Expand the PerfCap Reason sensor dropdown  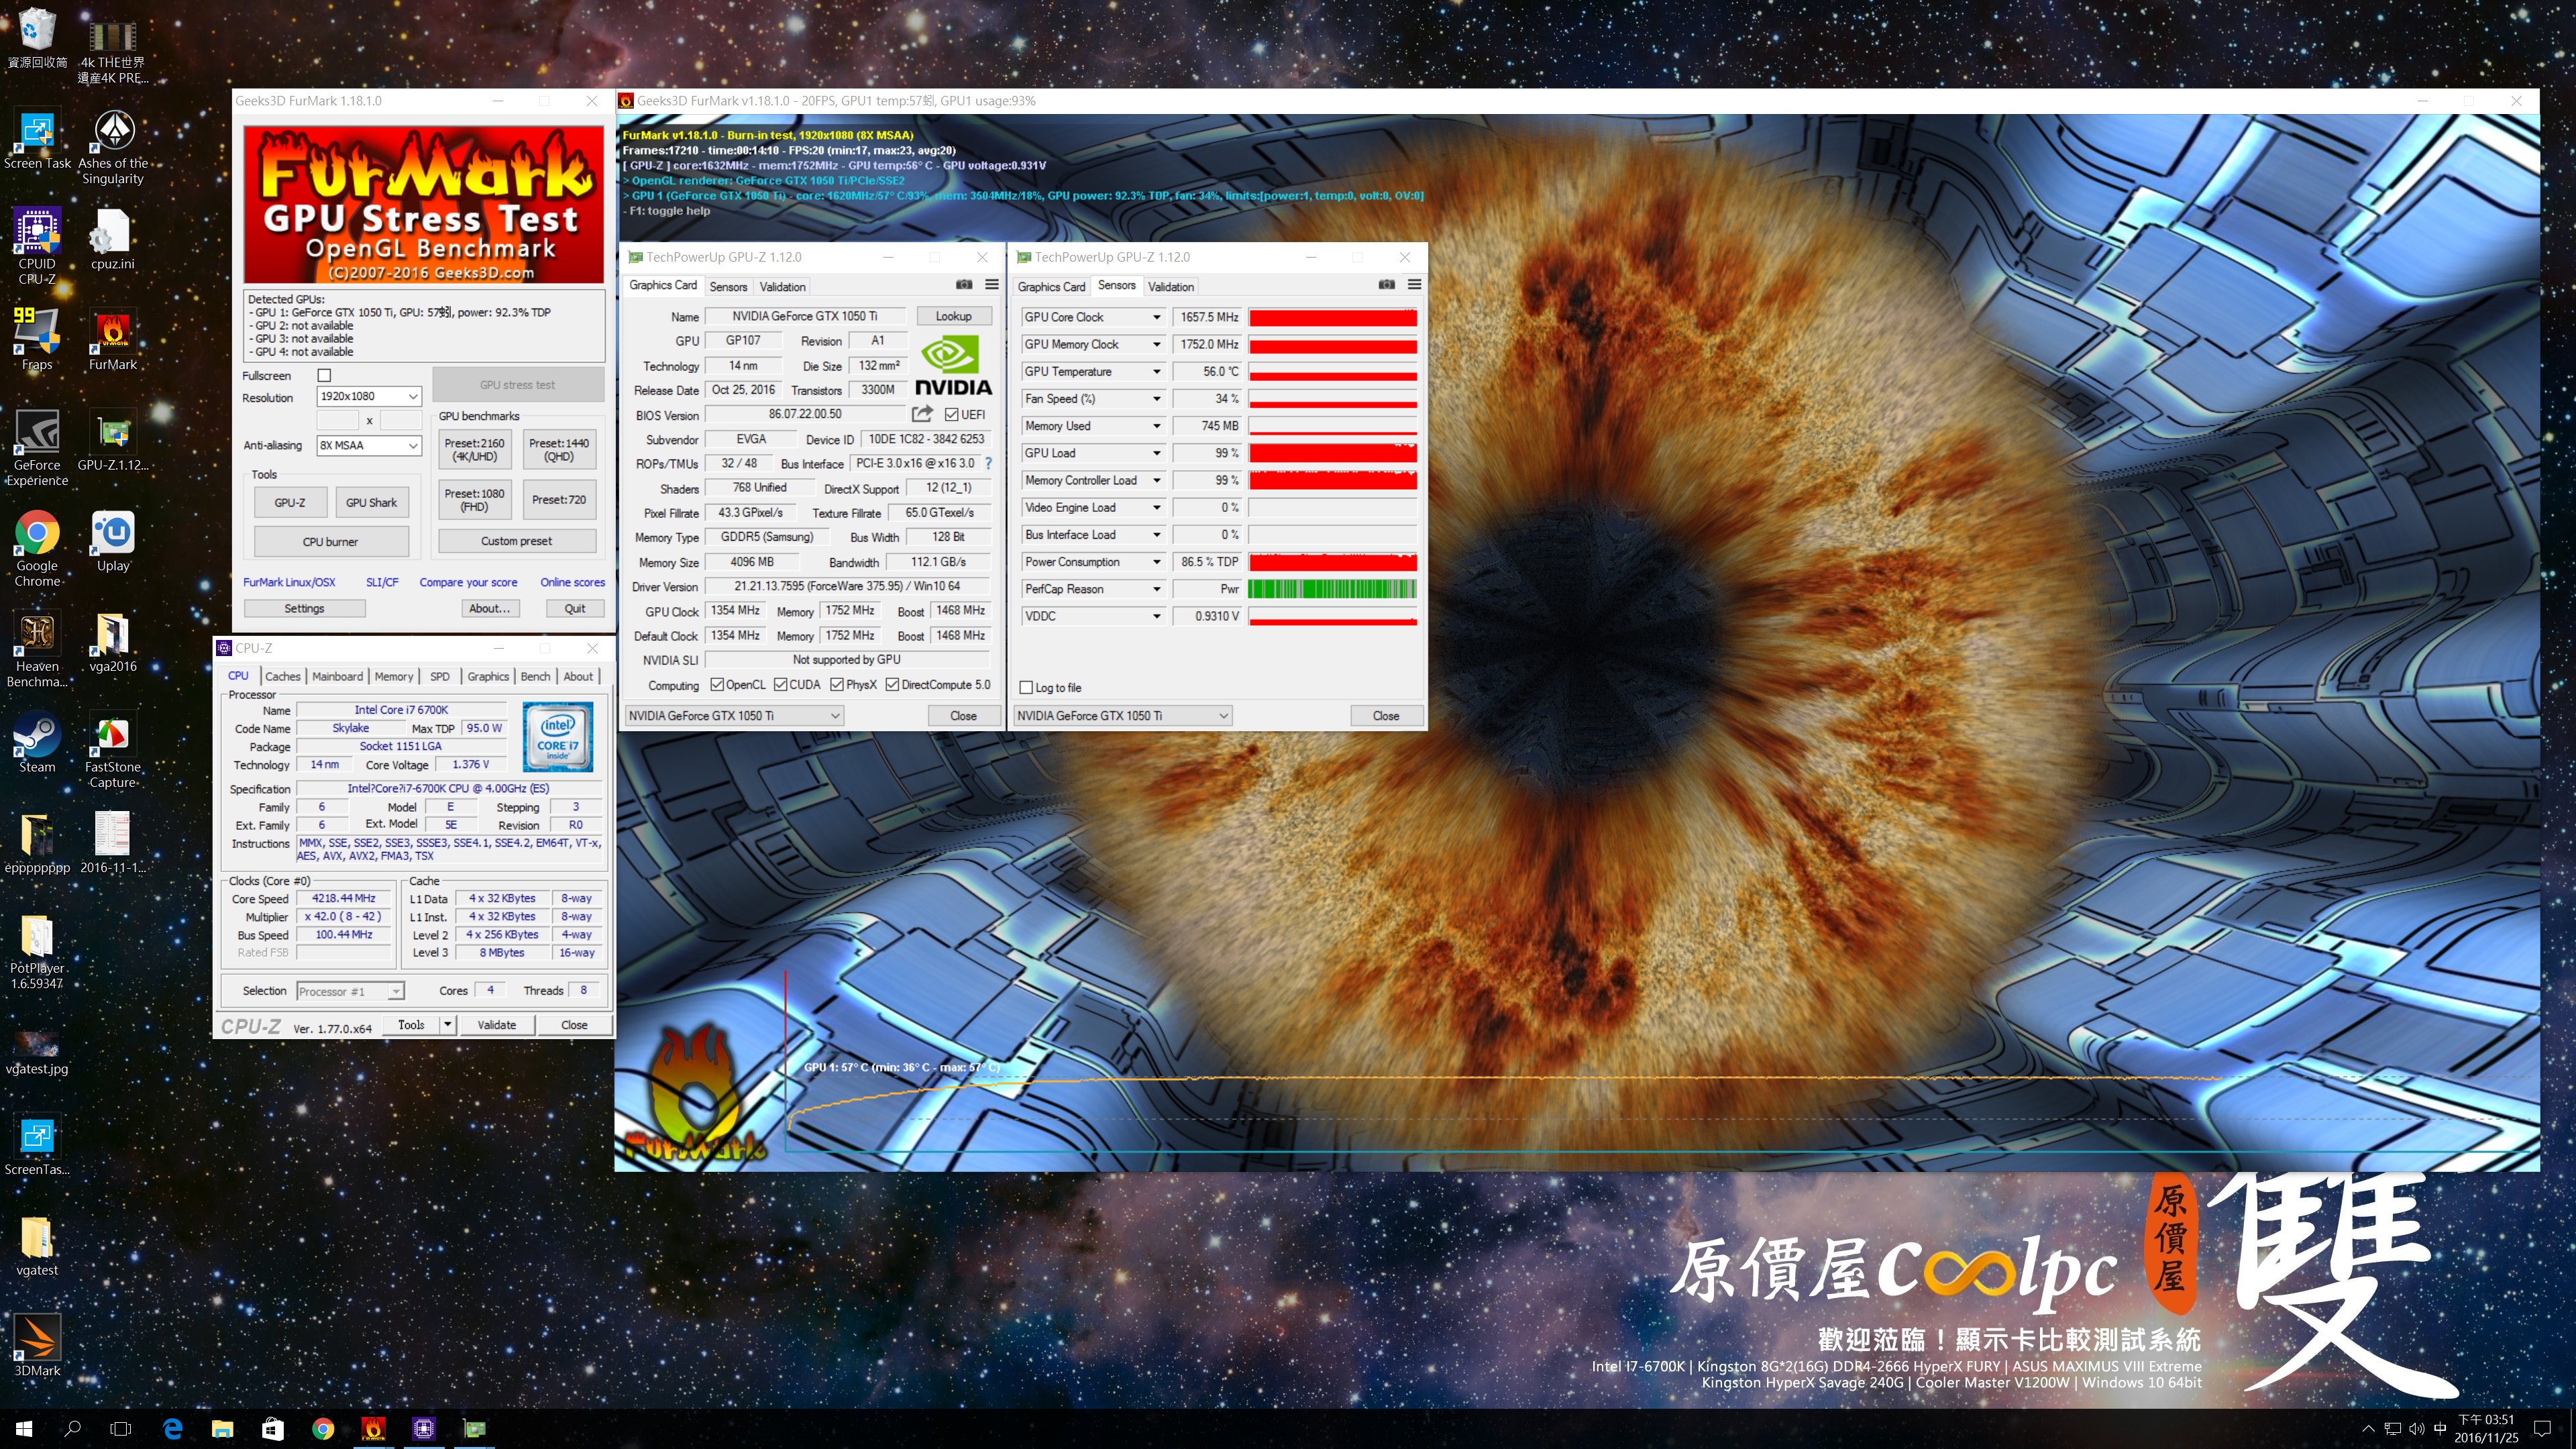(x=1157, y=589)
